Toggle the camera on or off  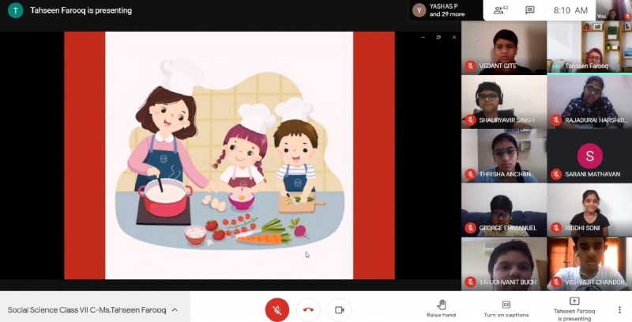339,310
